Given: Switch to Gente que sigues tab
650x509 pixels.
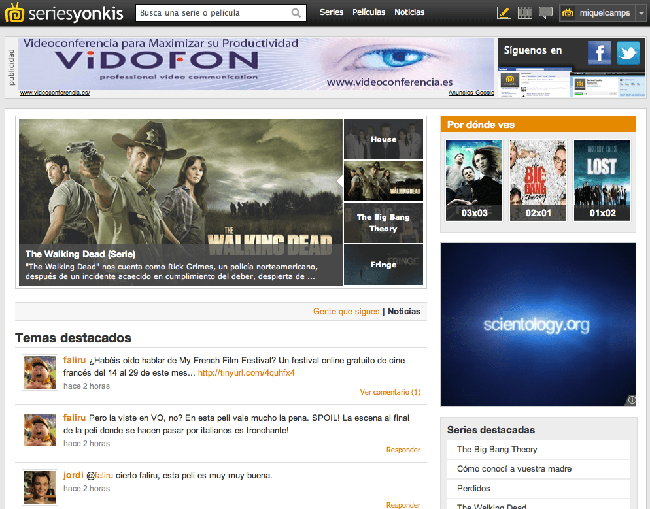Looking at the screenshot, I should (346, 312).
